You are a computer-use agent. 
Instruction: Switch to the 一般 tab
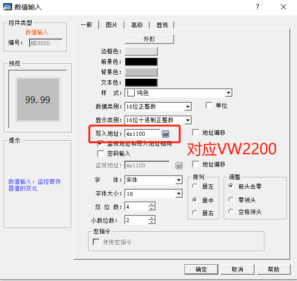86,24
